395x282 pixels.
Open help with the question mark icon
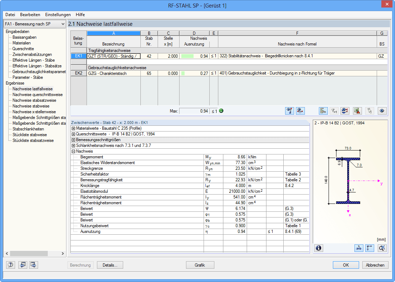coord(10,265)
